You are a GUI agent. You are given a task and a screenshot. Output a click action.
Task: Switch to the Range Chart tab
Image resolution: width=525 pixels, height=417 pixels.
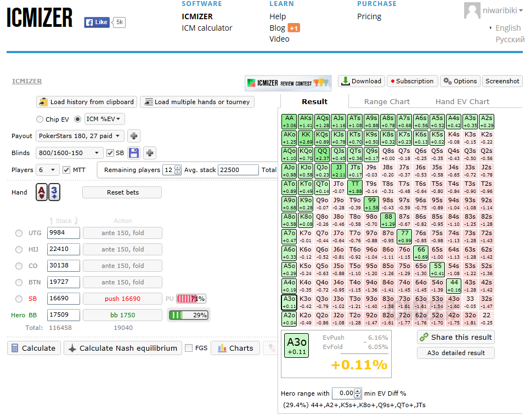click(x=387, y=101)
